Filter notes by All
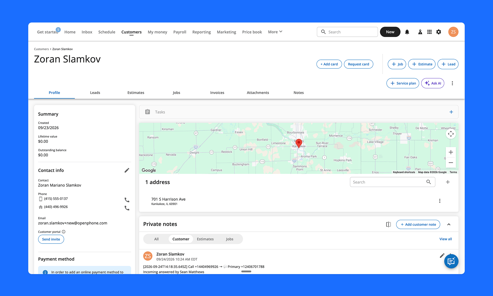 [x=156, y=239]
